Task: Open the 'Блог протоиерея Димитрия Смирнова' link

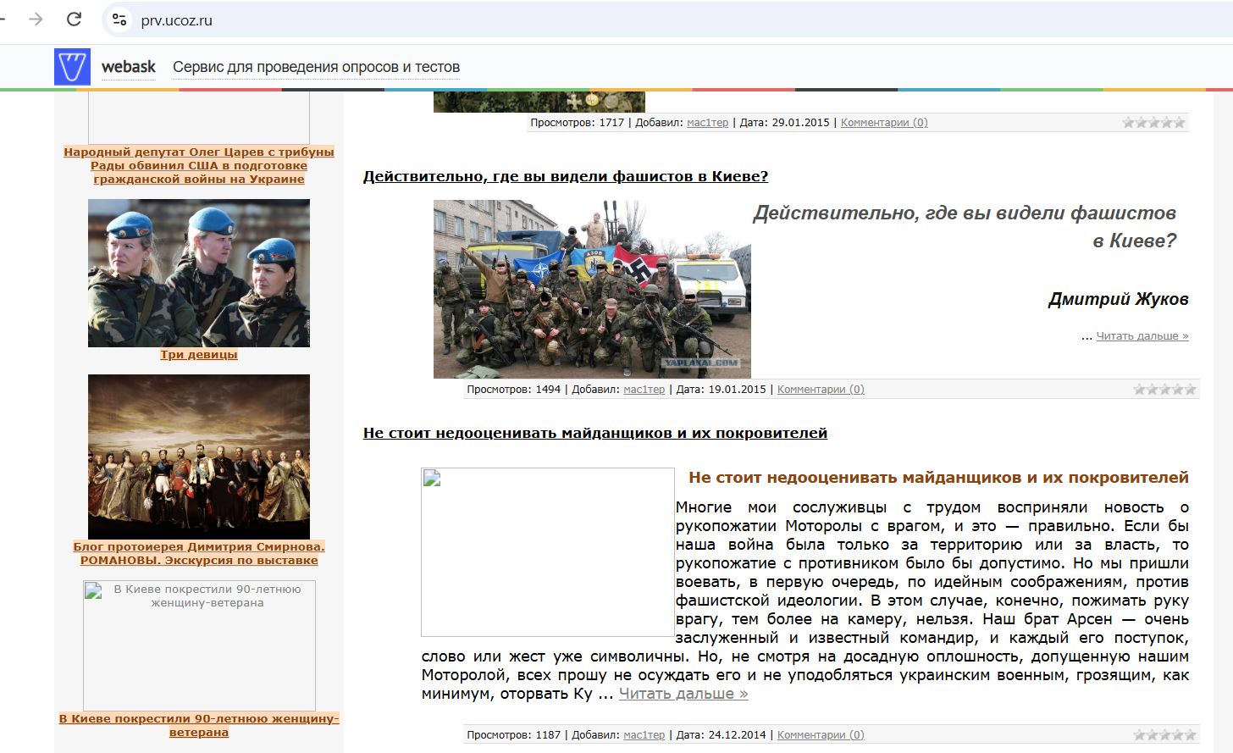Action: [x=199, y=553]
